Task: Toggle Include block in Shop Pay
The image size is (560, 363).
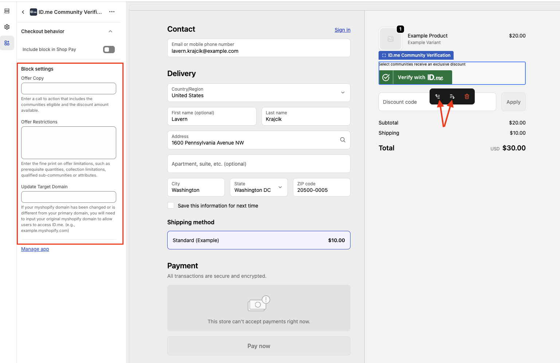Action: pyautogui.click(x=109, y=49)
